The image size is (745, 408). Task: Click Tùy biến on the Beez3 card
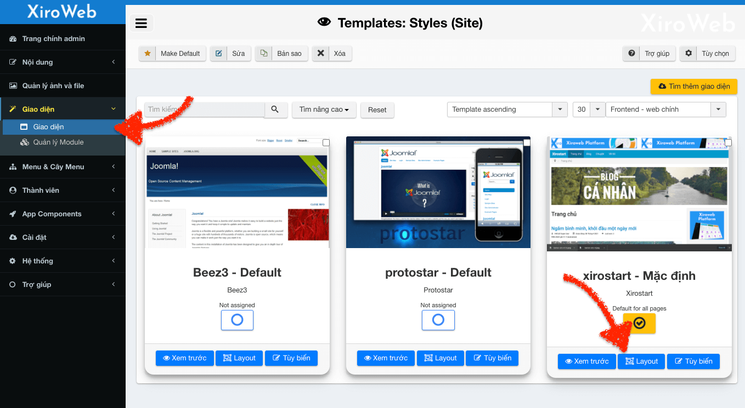291,358
